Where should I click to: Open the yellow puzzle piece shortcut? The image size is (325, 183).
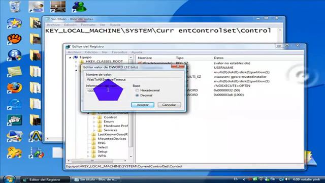(14, 152)
